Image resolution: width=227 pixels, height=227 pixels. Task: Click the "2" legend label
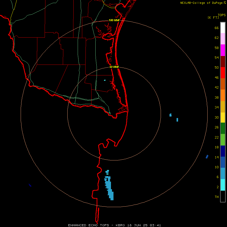(218, 187)
